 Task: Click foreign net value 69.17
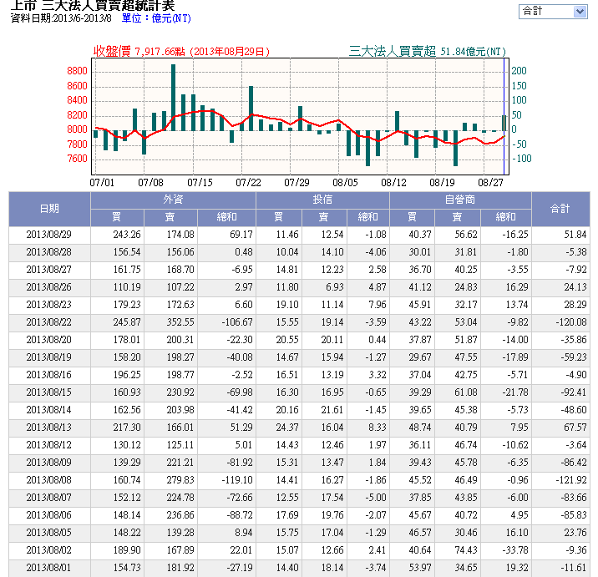241,235
